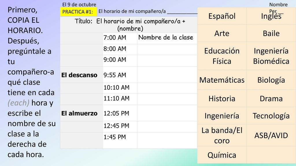The width and height of the screenshot is (296, 166).
Task: Choose the Arte class tile
Action: [222, 33]
